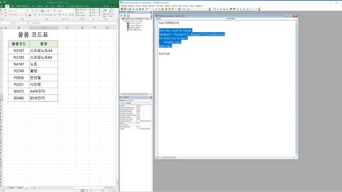The width and height of the screenshot is (342, 192).
Task: Click 'End Sub' line in code
Action: [165, 53]
